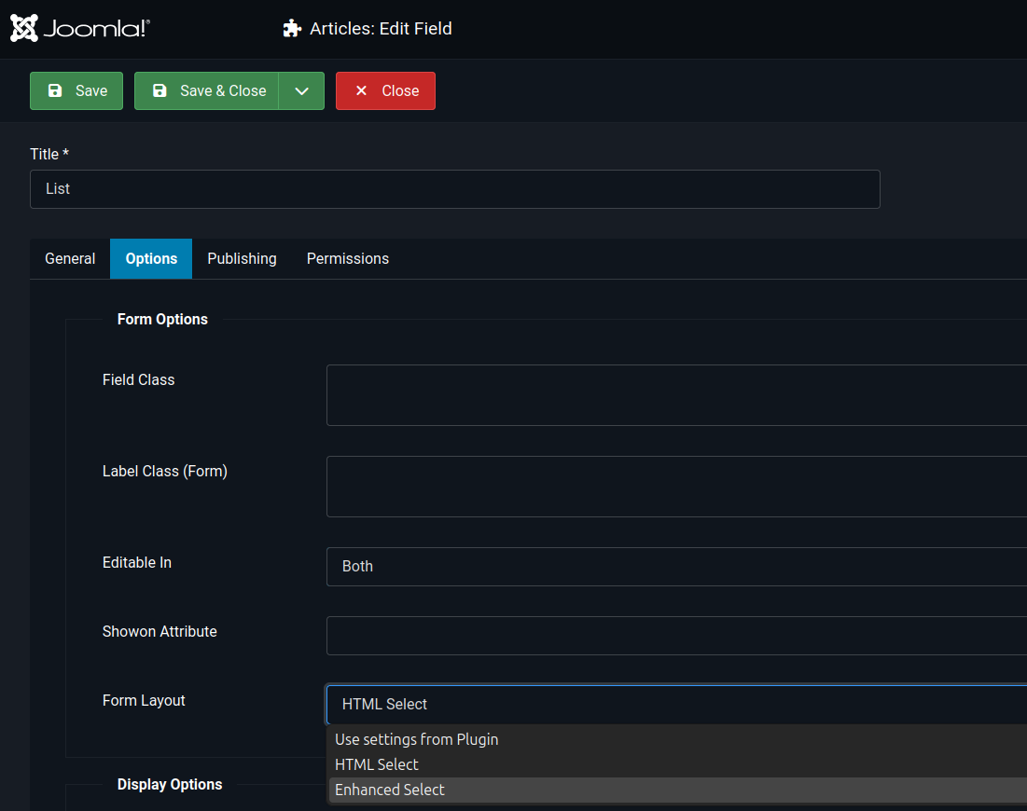The height and width of the screenshot is (811, 1027).
Task: Select the Options tab
Action: (151, 258)
